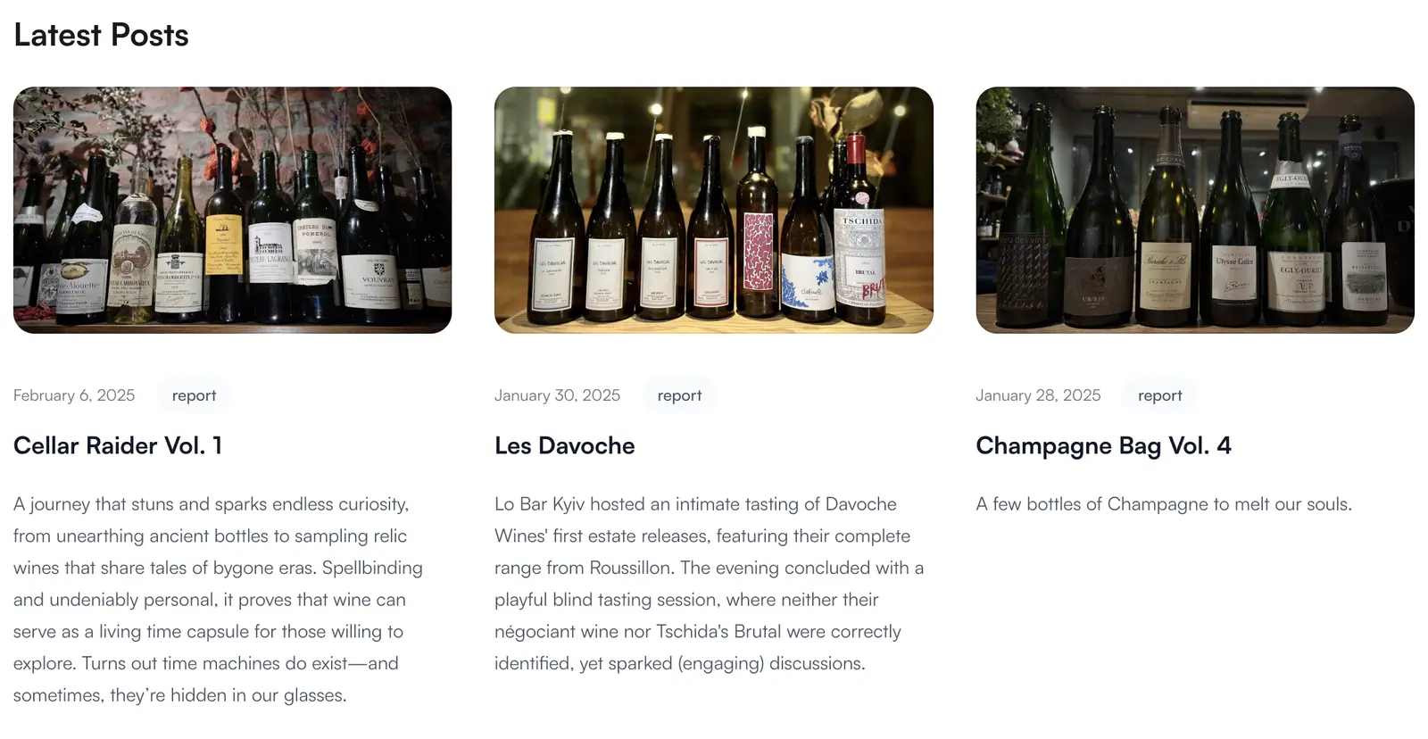The image size is (1428, 739).
Task: Click the February 6, 2025 date
Action: point(74,395)
